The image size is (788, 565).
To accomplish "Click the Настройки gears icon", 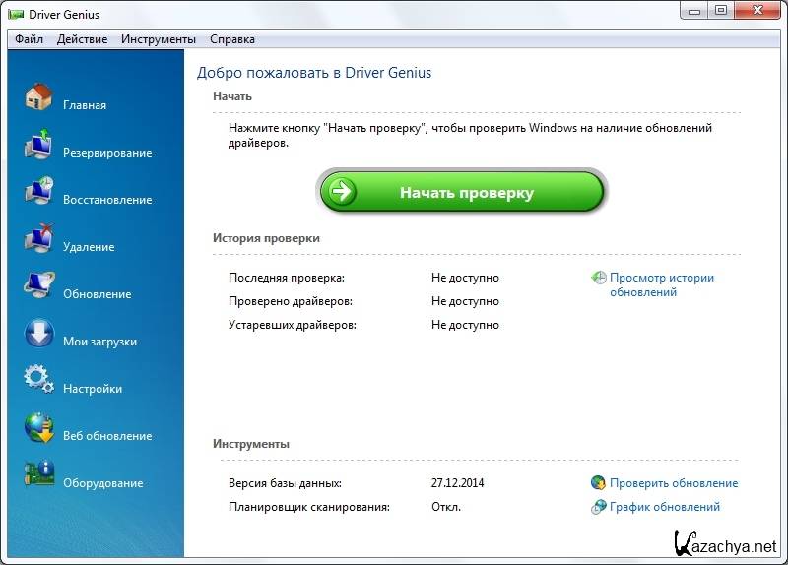I will (38, 381).
